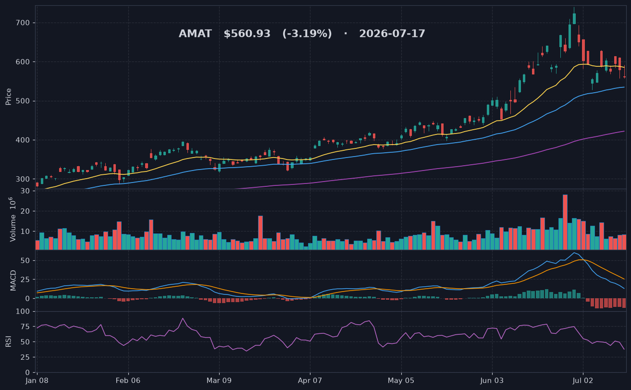
Task: Click the Price axis label
Action: pyautogui.click(x=9, y=97)
